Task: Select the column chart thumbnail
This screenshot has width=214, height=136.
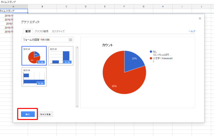Action: pyautogui.click(x=61, y=56)
